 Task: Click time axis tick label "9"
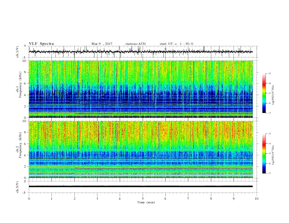pyautogui.click(x=234, y=199)
